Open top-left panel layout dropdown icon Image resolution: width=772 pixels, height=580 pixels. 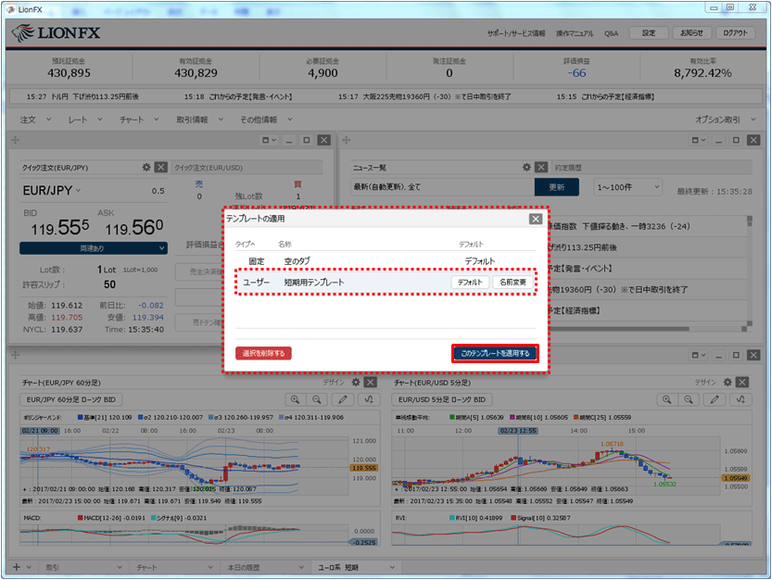(x=270, y=140)
